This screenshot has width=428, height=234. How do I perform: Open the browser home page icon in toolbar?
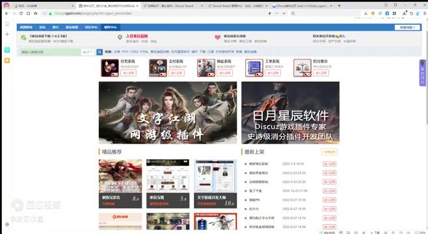[x=28, y=13]
